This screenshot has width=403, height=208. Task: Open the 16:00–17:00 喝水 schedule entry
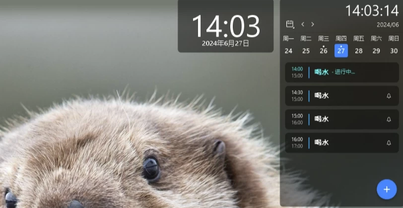coord(341,142)
